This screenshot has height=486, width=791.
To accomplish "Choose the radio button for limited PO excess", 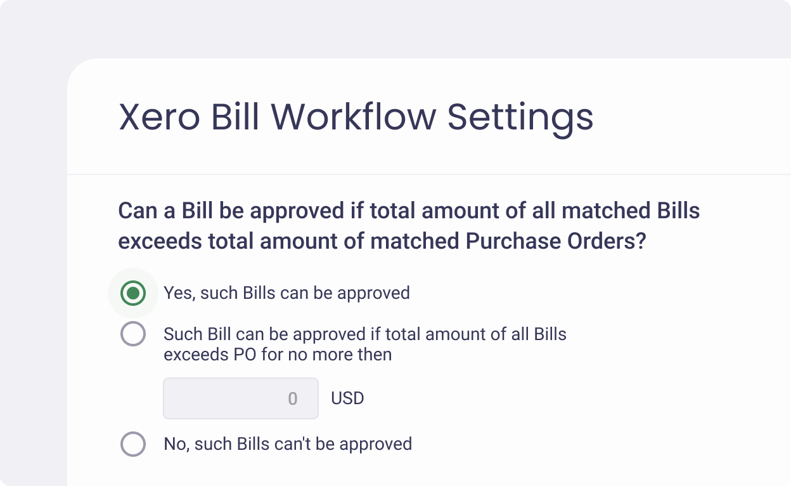I will 133,334.
